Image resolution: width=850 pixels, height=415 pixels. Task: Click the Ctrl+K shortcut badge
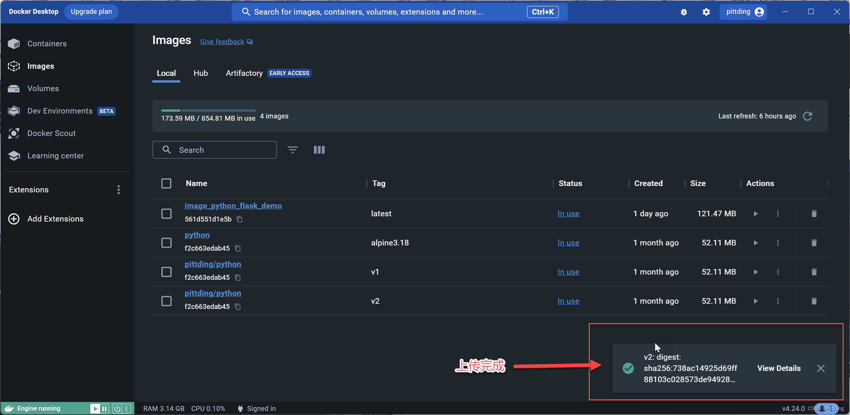[543, 12]
